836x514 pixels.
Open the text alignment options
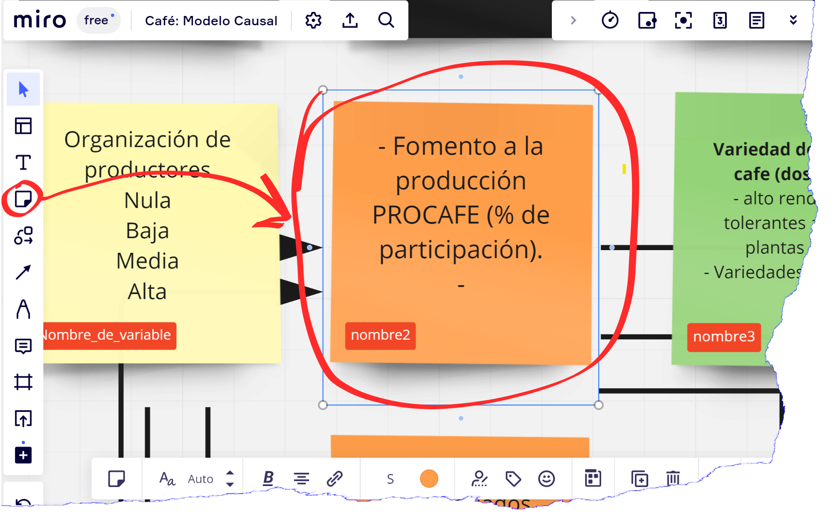(301, 479)
